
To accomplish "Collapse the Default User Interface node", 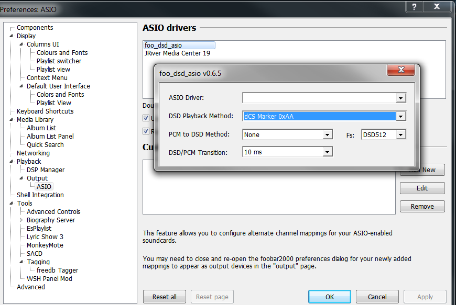I will pyautogui.click(x=21, y=86).
